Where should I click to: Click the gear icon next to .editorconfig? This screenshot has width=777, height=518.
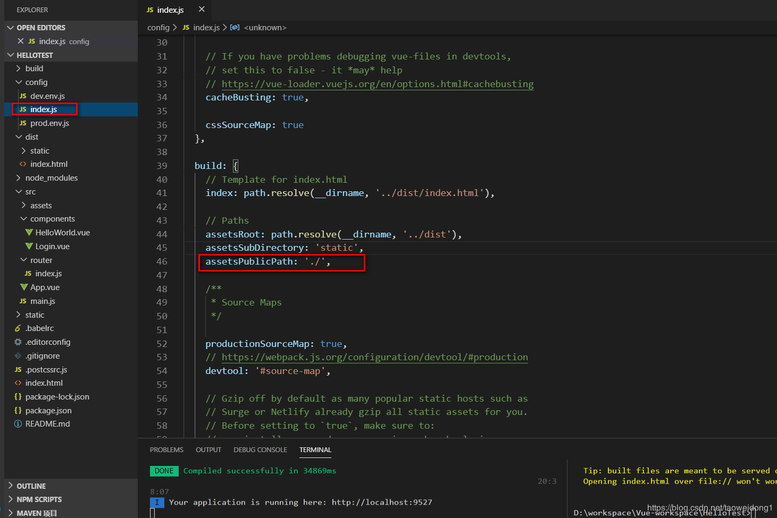click(18, 342)
